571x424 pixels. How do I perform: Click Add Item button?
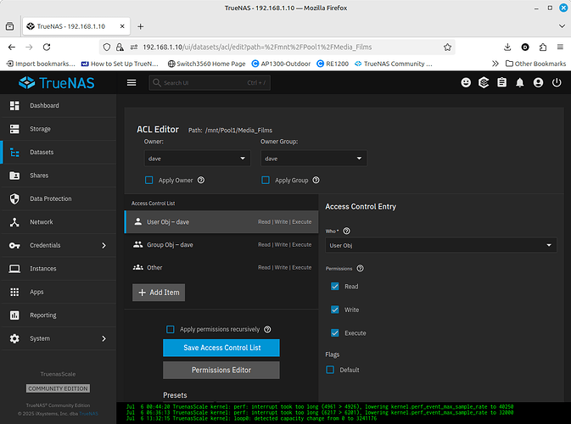(x=159, y=293)
